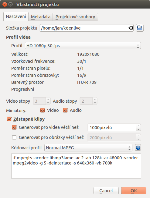150x198 pixels.
Task: Open Kódovací profil Normal MPEG dropdown
Action: (x=88, y=148)
